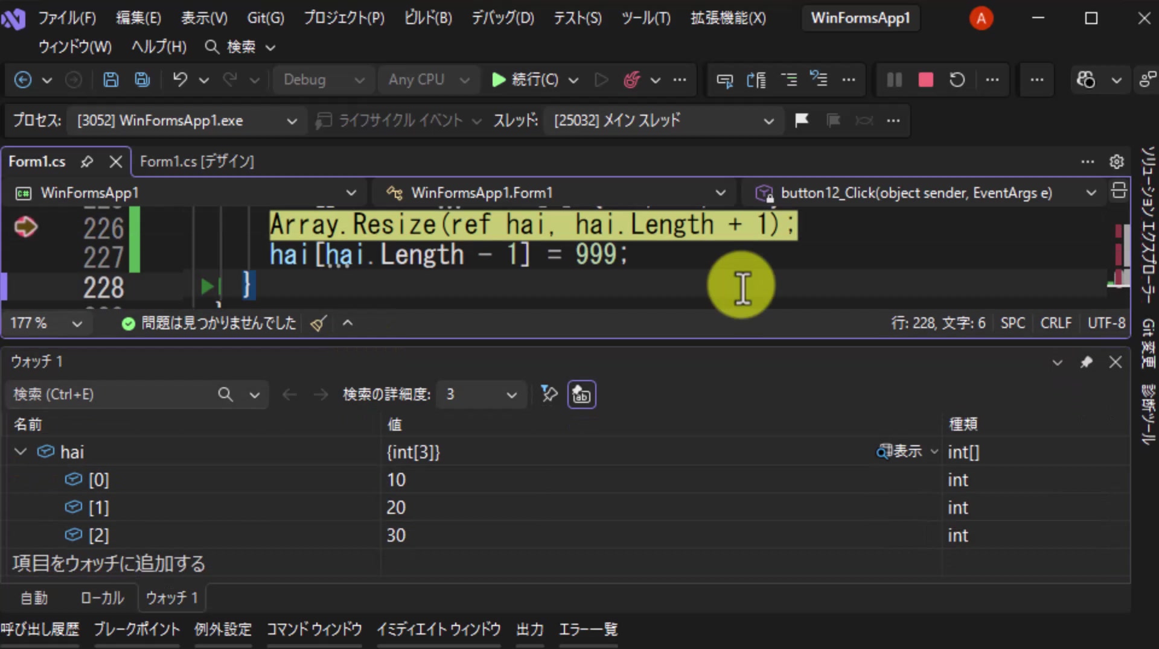
Task: Stop debugging with the red square
Action: 925,80
